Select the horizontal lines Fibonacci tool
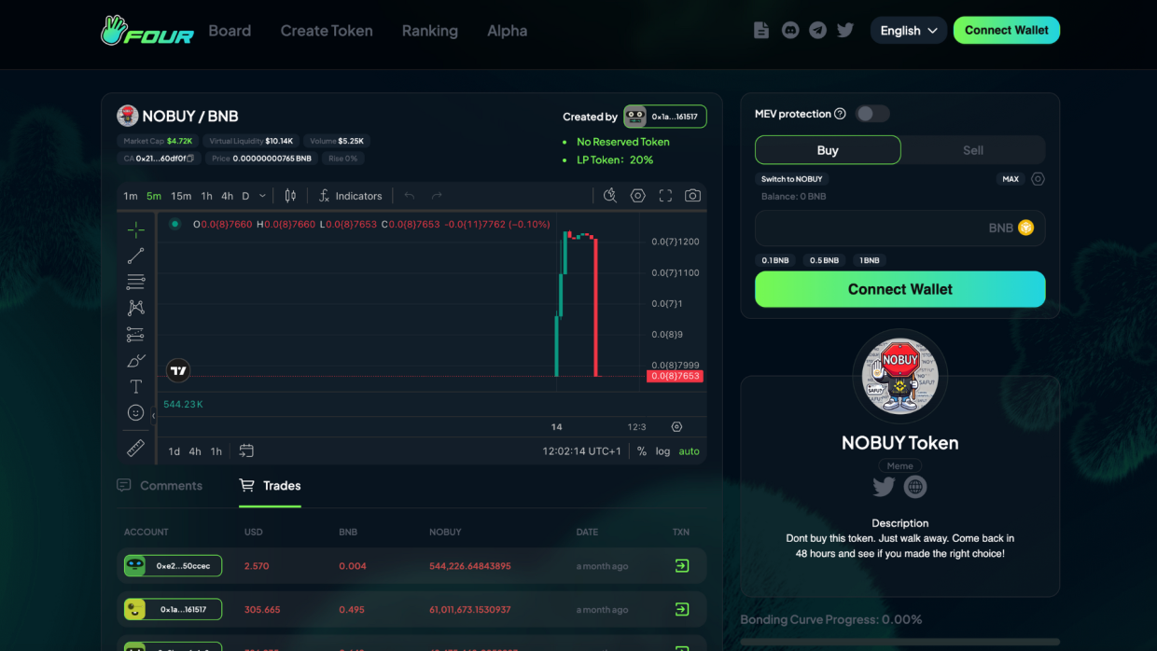 [x=136, y=282]
